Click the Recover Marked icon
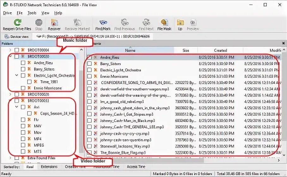287x177 pixels. 77,22
